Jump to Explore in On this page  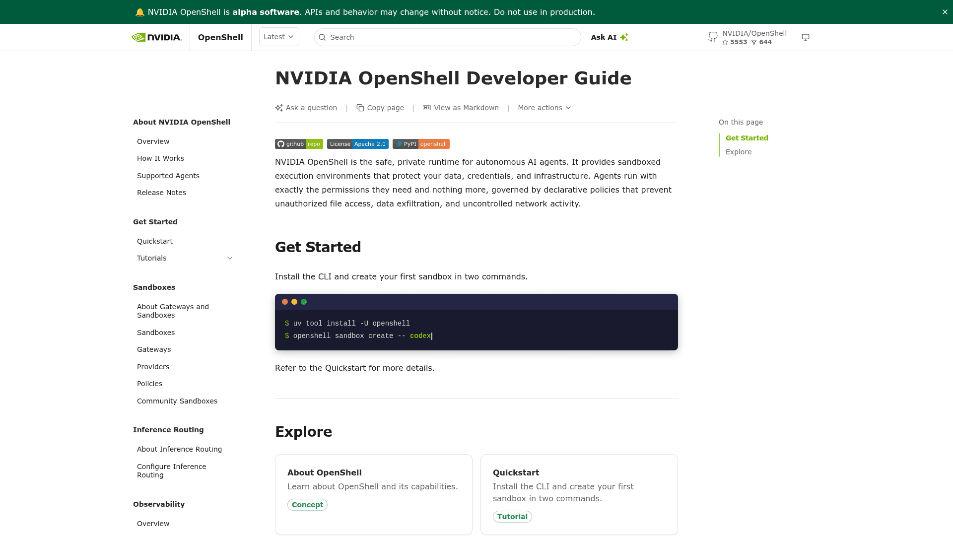pyautogui.click(x=739, y=152)
